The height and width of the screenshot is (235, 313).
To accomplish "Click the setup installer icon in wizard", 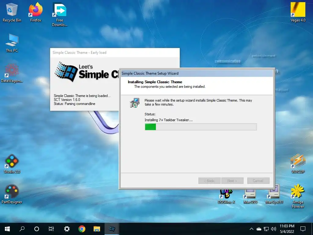I will (134, 103).
